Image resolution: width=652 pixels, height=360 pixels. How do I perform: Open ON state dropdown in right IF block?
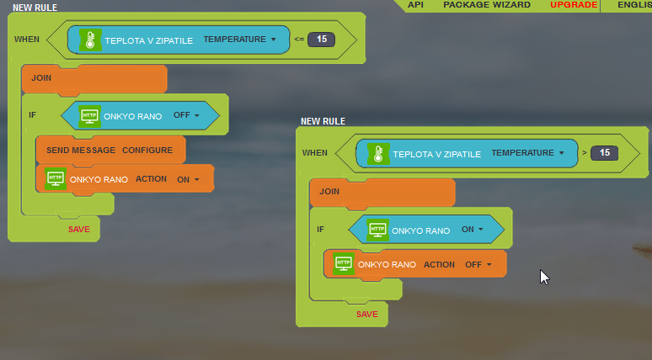tap(473, 230)
